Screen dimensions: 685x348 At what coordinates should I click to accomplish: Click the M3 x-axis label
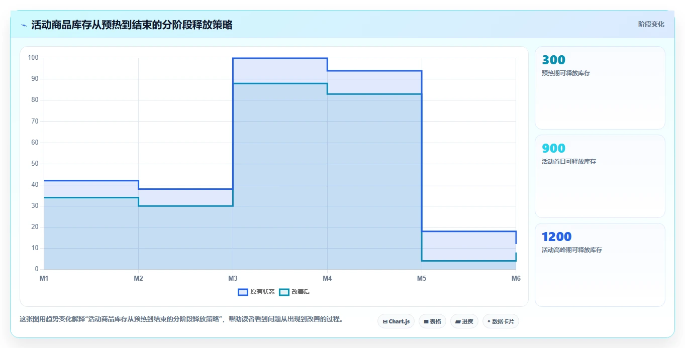pos(233,278)
